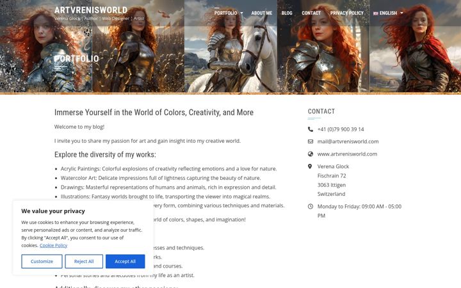
Task: Click the Accept All button
Action: click(125, 261)
